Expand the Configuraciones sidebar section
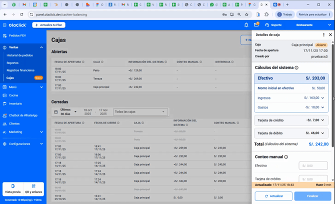The image size is (335, 204). [41, 144]
